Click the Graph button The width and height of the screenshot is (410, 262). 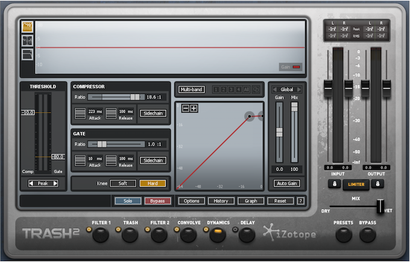pos(251,201)
